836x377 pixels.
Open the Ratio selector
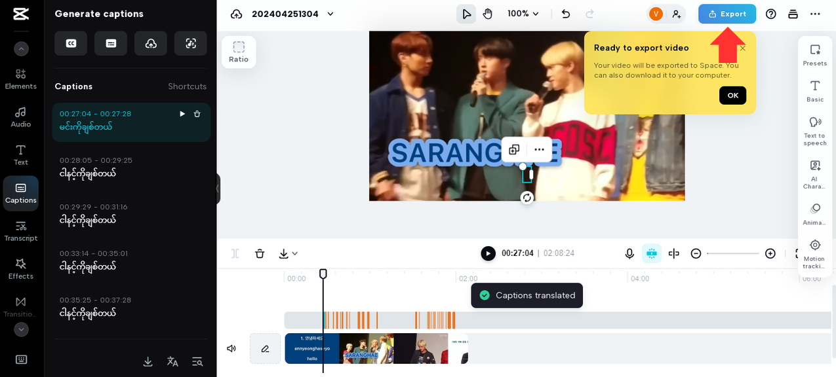click(x=239, y=52)
